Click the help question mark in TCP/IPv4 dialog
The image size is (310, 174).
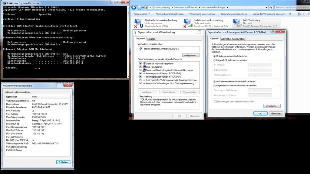(x=273, y=31)
